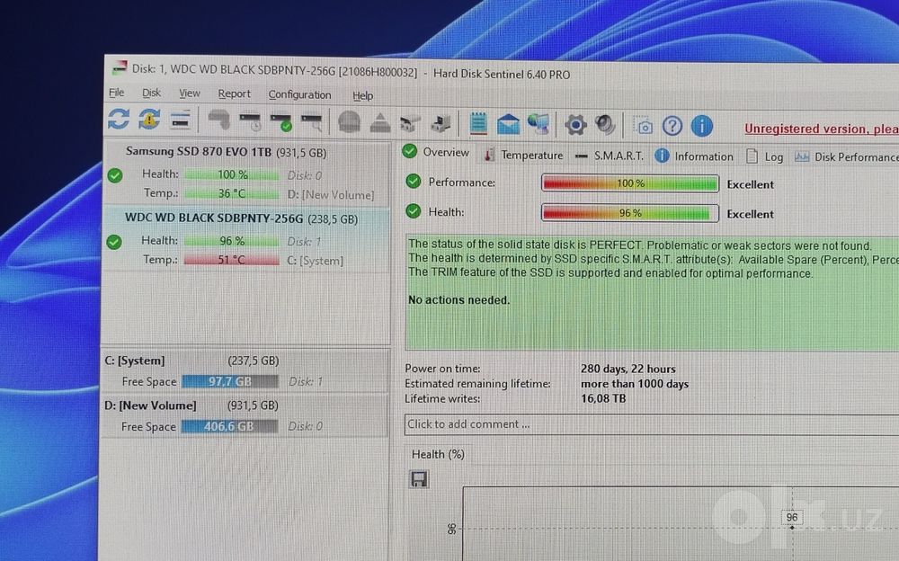Click green check icon next to Performance label

pyautogui.click(x=414, y=182)
